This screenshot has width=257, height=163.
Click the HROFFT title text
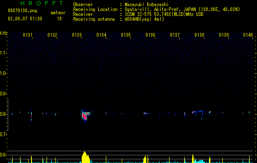point(42,3)
